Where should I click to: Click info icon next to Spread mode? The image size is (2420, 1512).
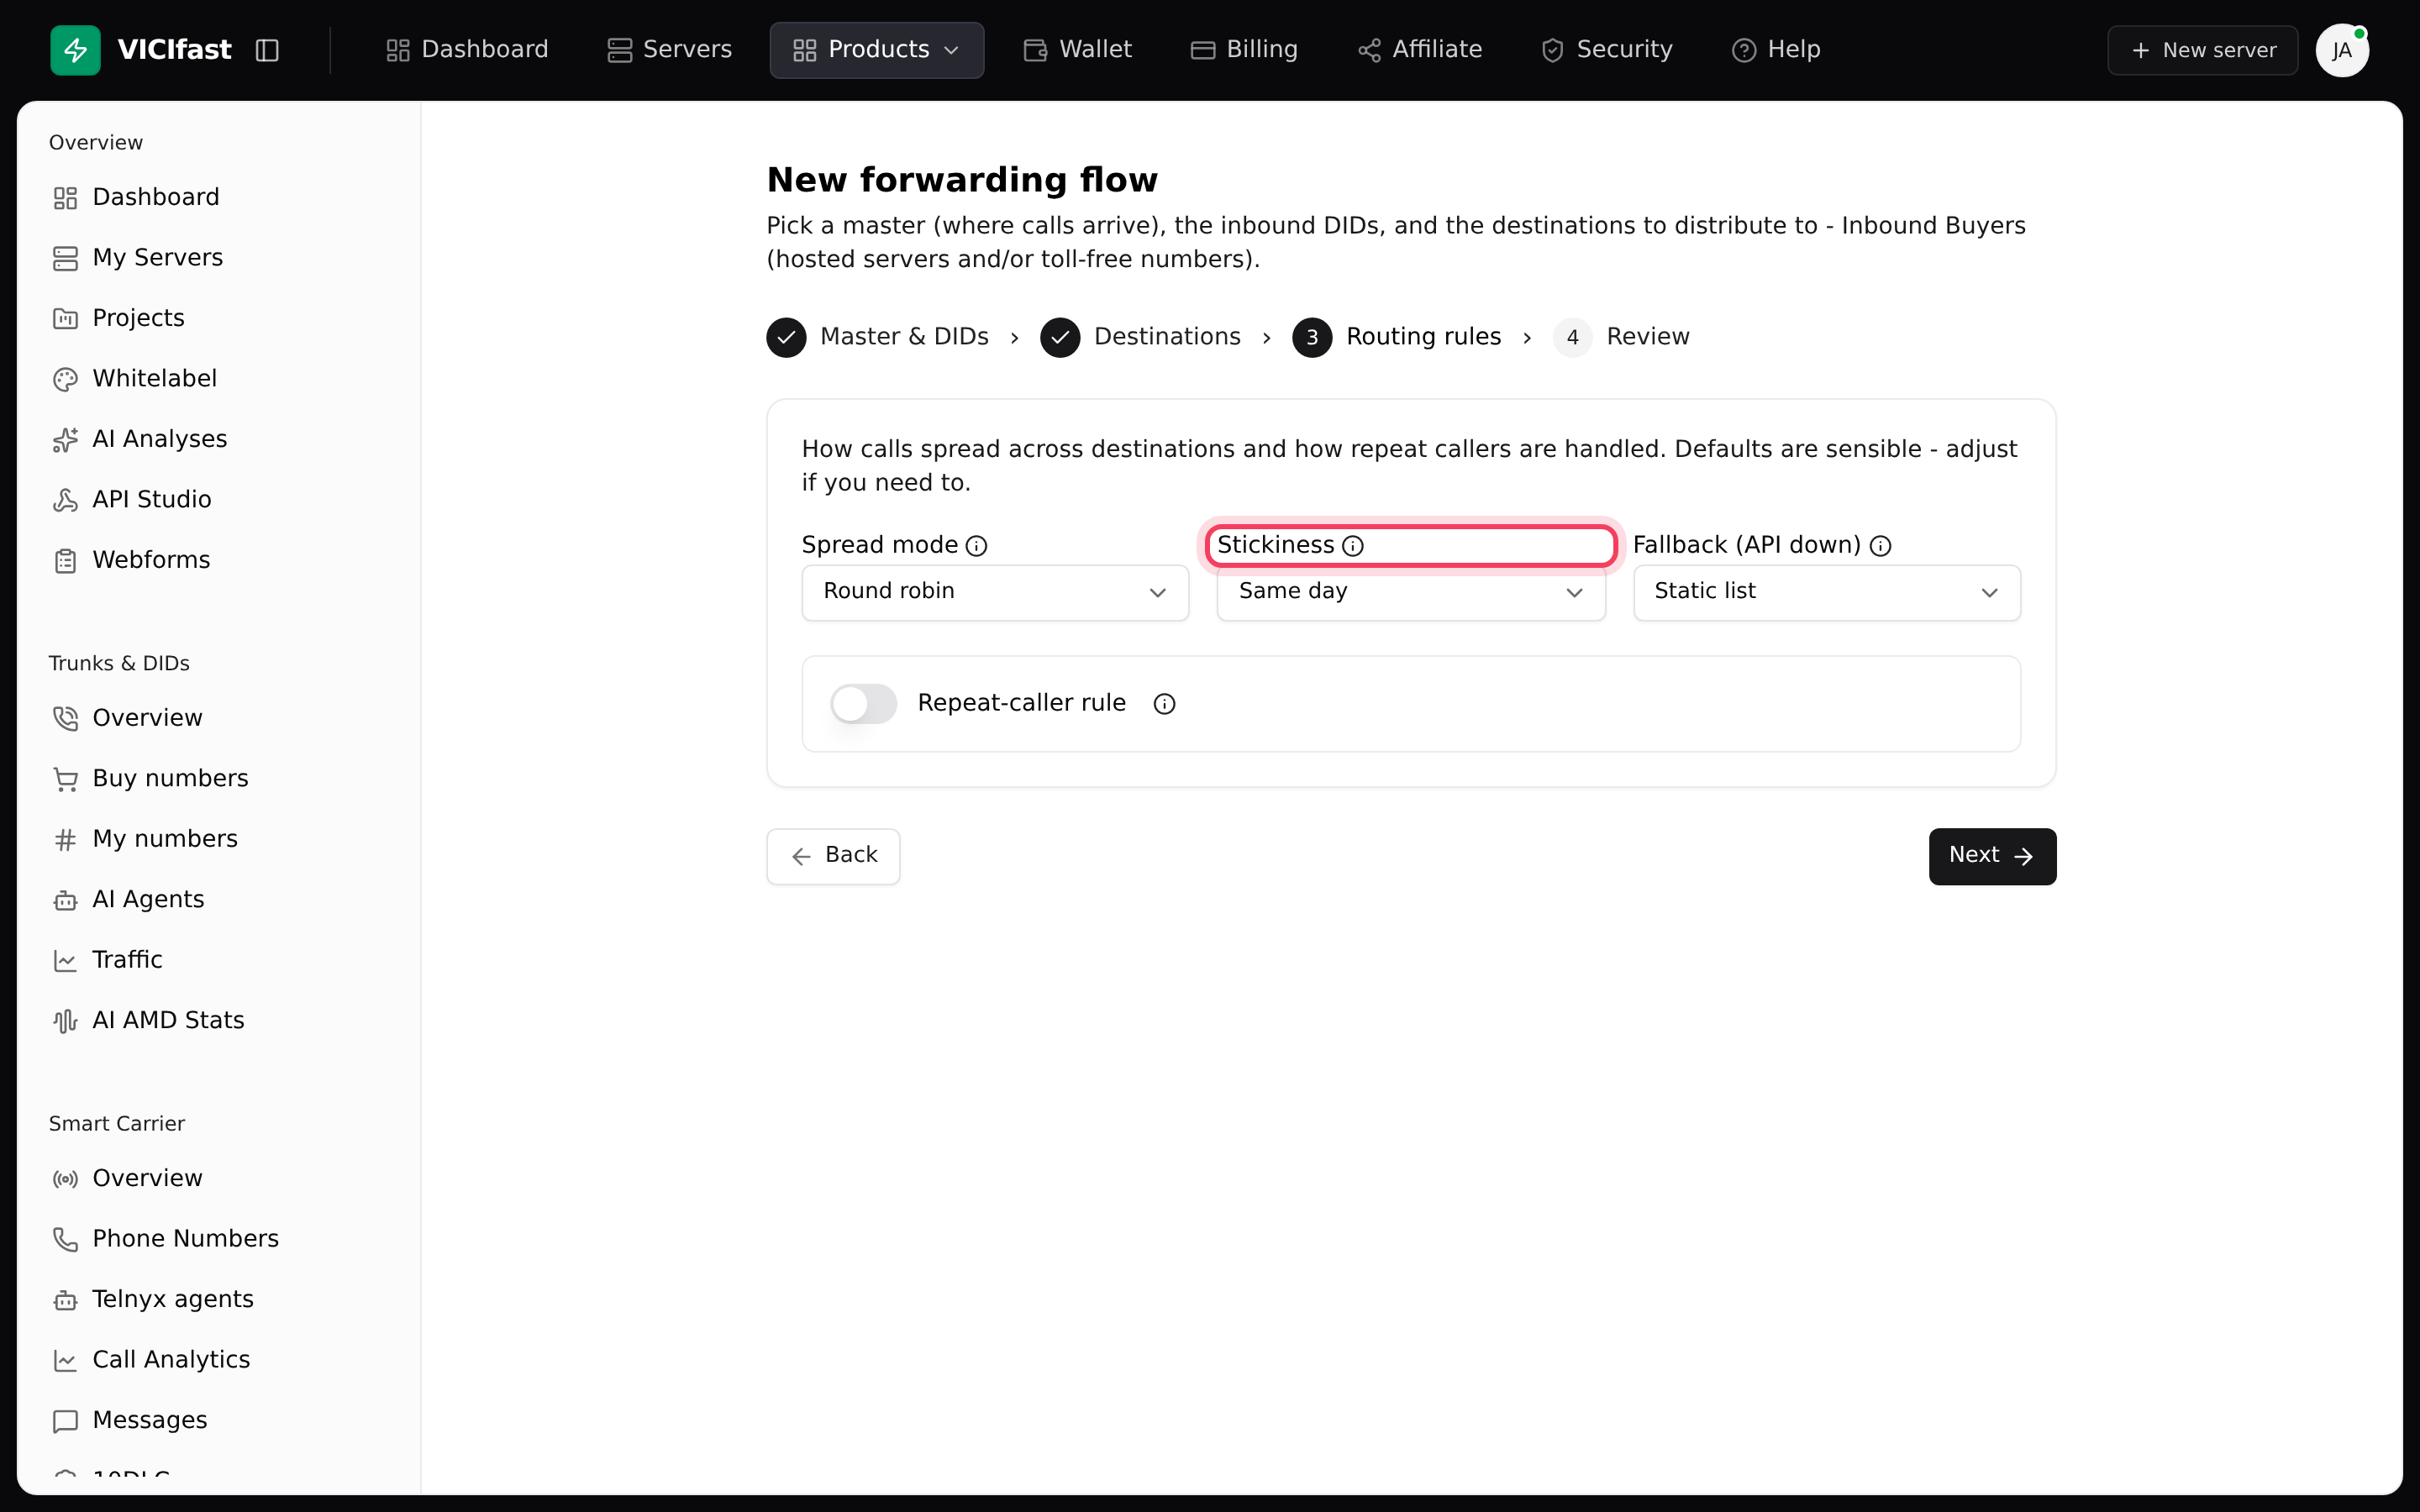[977, 546]
